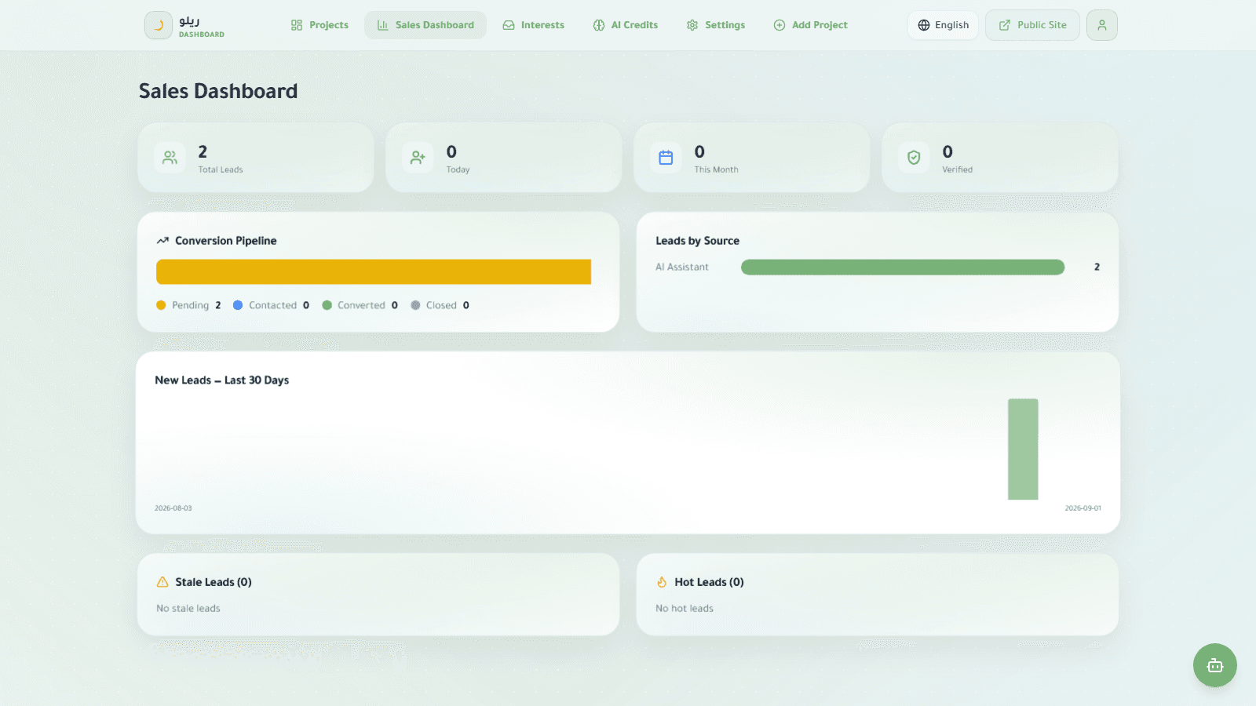
Task: Select the yellow Pending legend dot
Action: pyautogui.click(x=161, y=305)
